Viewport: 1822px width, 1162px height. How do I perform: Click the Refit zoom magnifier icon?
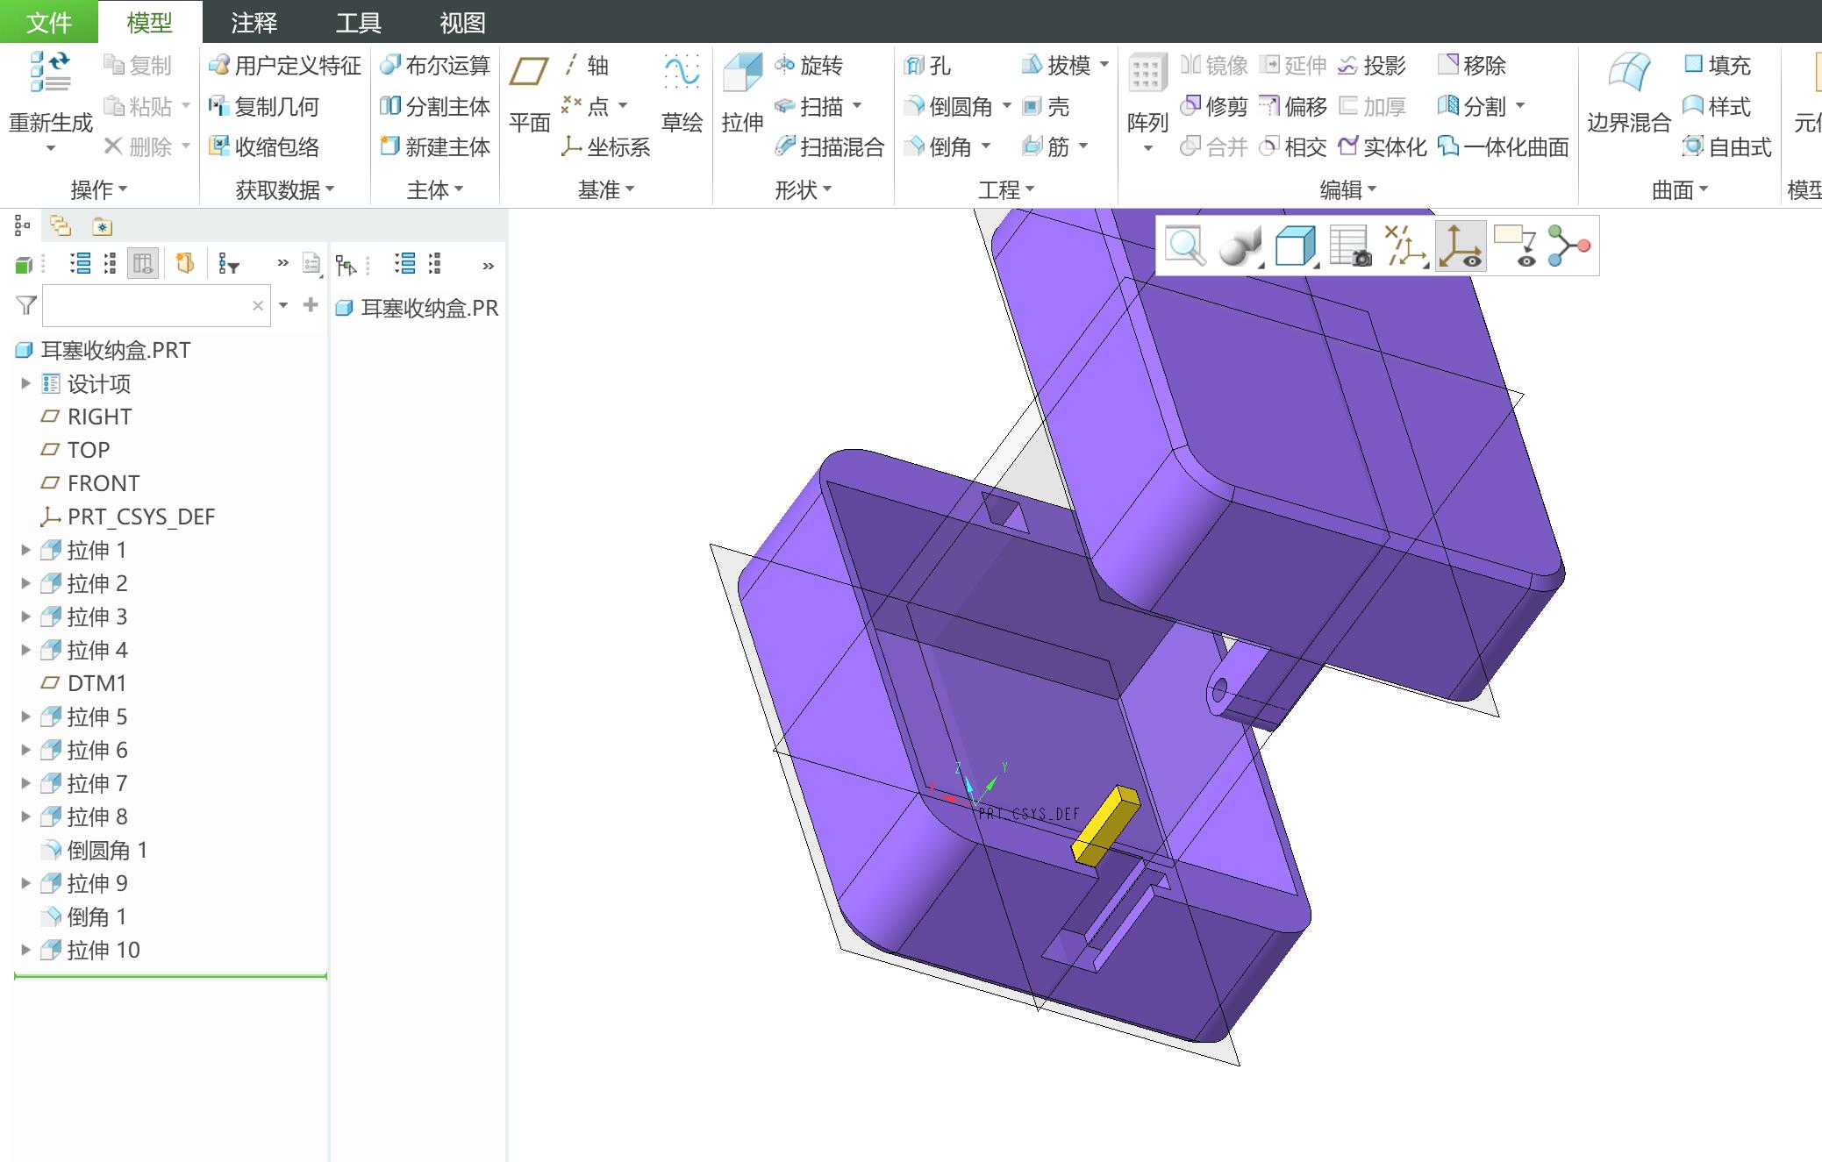(1184, 246)
